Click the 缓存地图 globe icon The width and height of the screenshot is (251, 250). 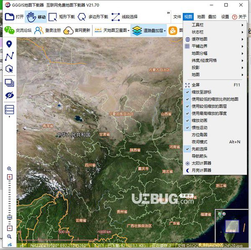point(187,39)
